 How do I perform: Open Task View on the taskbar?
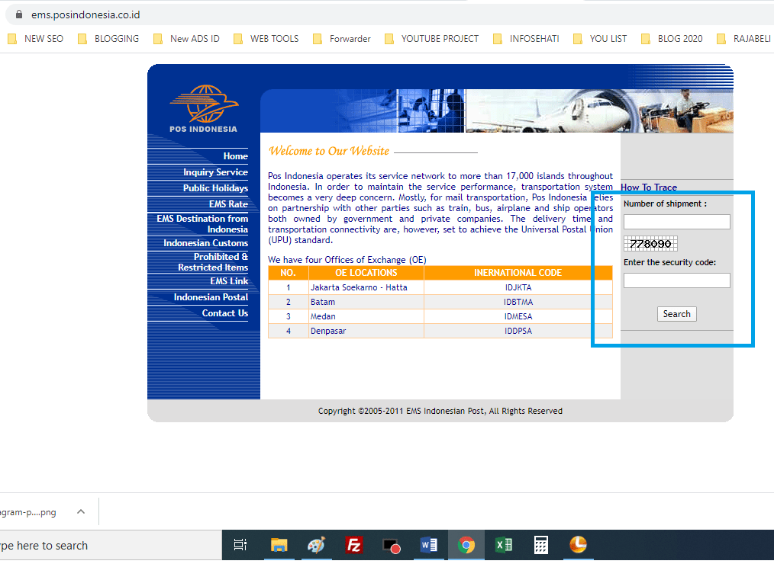click(x=240, y=545)
